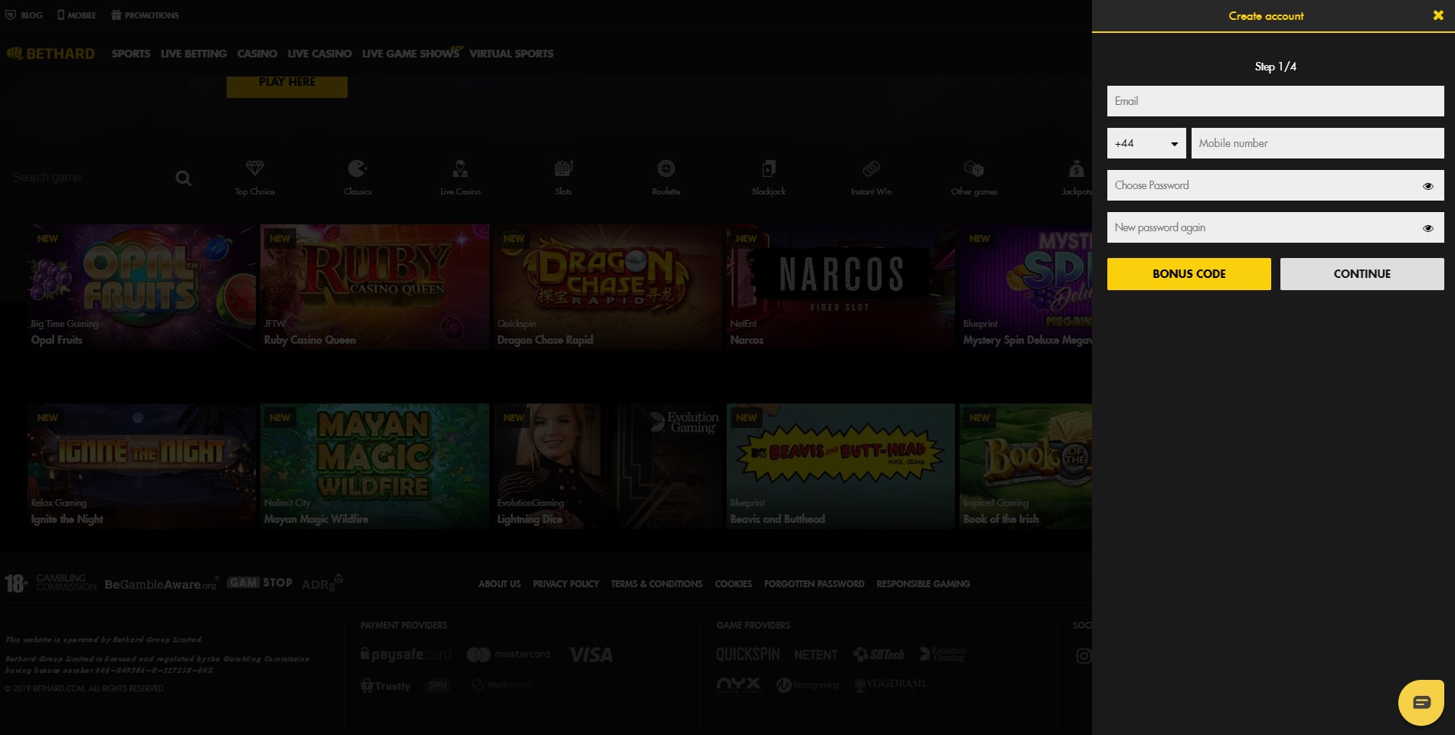Click the ADR logo in footer
1455x735 pixels.
point(322,583)
